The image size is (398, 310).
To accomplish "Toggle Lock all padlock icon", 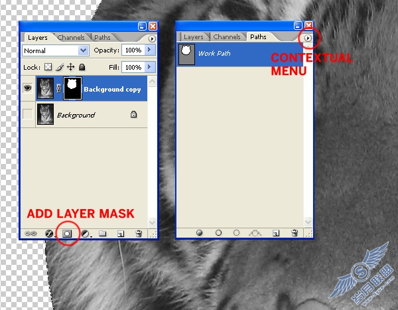I will 82,67.
